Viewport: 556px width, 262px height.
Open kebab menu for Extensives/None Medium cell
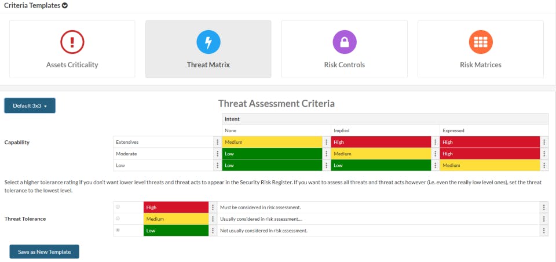click(x=326, y=142)
